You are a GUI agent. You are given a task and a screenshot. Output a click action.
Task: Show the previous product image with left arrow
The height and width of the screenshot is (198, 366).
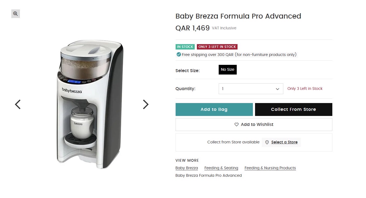coord(18,104)
